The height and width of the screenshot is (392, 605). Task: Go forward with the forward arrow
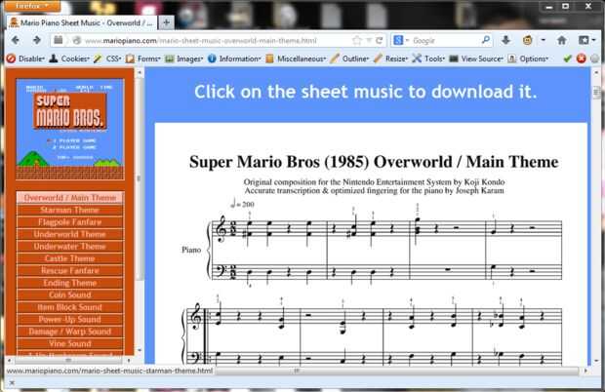point(36,40)
